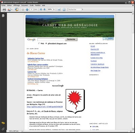Open 'Fastest Growing Religion' ad link
The width and height of the screenshot is (135, 133).
[38, 79]
